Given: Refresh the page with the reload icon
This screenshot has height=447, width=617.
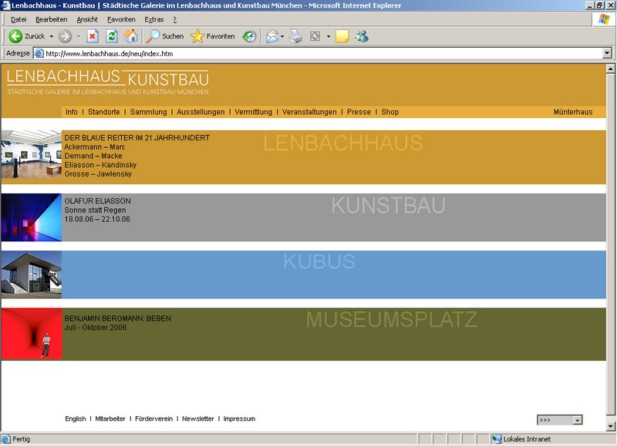Looking at the screenshot, I should pos(112,36).
